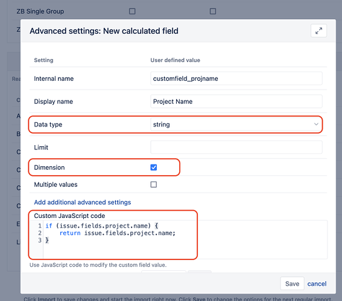Focus the empty Limit input field
342x301 pixels.
(236, 147)
